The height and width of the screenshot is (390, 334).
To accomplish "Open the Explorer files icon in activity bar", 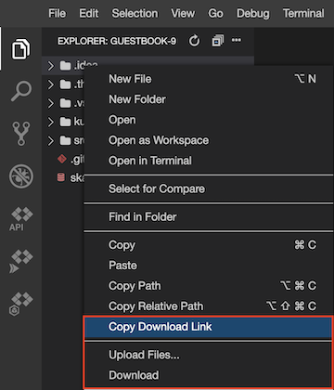I will [x=21, y=49].
